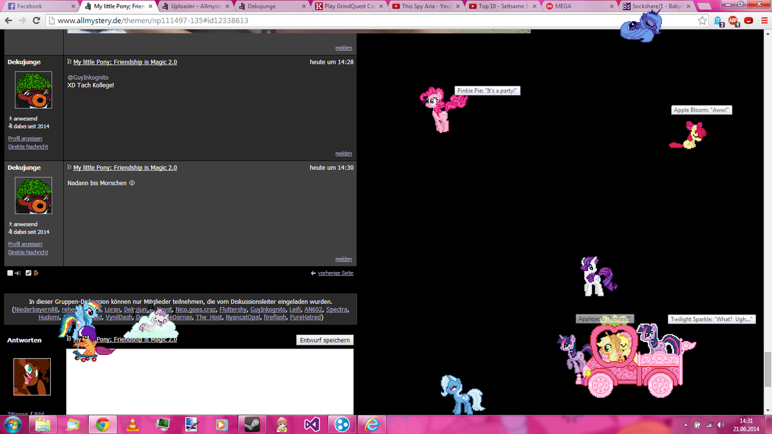The height and width of the screenshot is (434, 772).
Task: Open the Adblock Plus extension icon
Action: (x=735, y=21)
